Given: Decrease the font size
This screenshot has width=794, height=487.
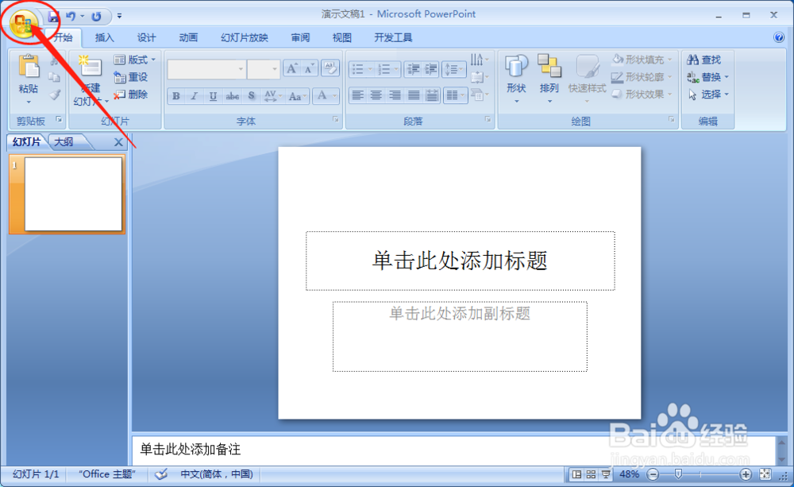Looking at the screenshot, I should 309,68.
